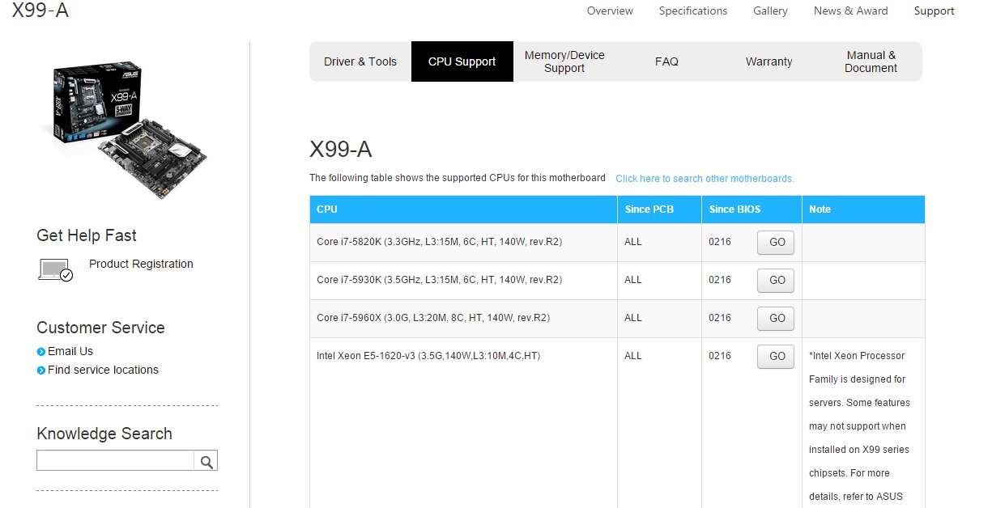Click the 0216 BIOS value for i7-5930K
992x508 pixels.
(720, 280)
